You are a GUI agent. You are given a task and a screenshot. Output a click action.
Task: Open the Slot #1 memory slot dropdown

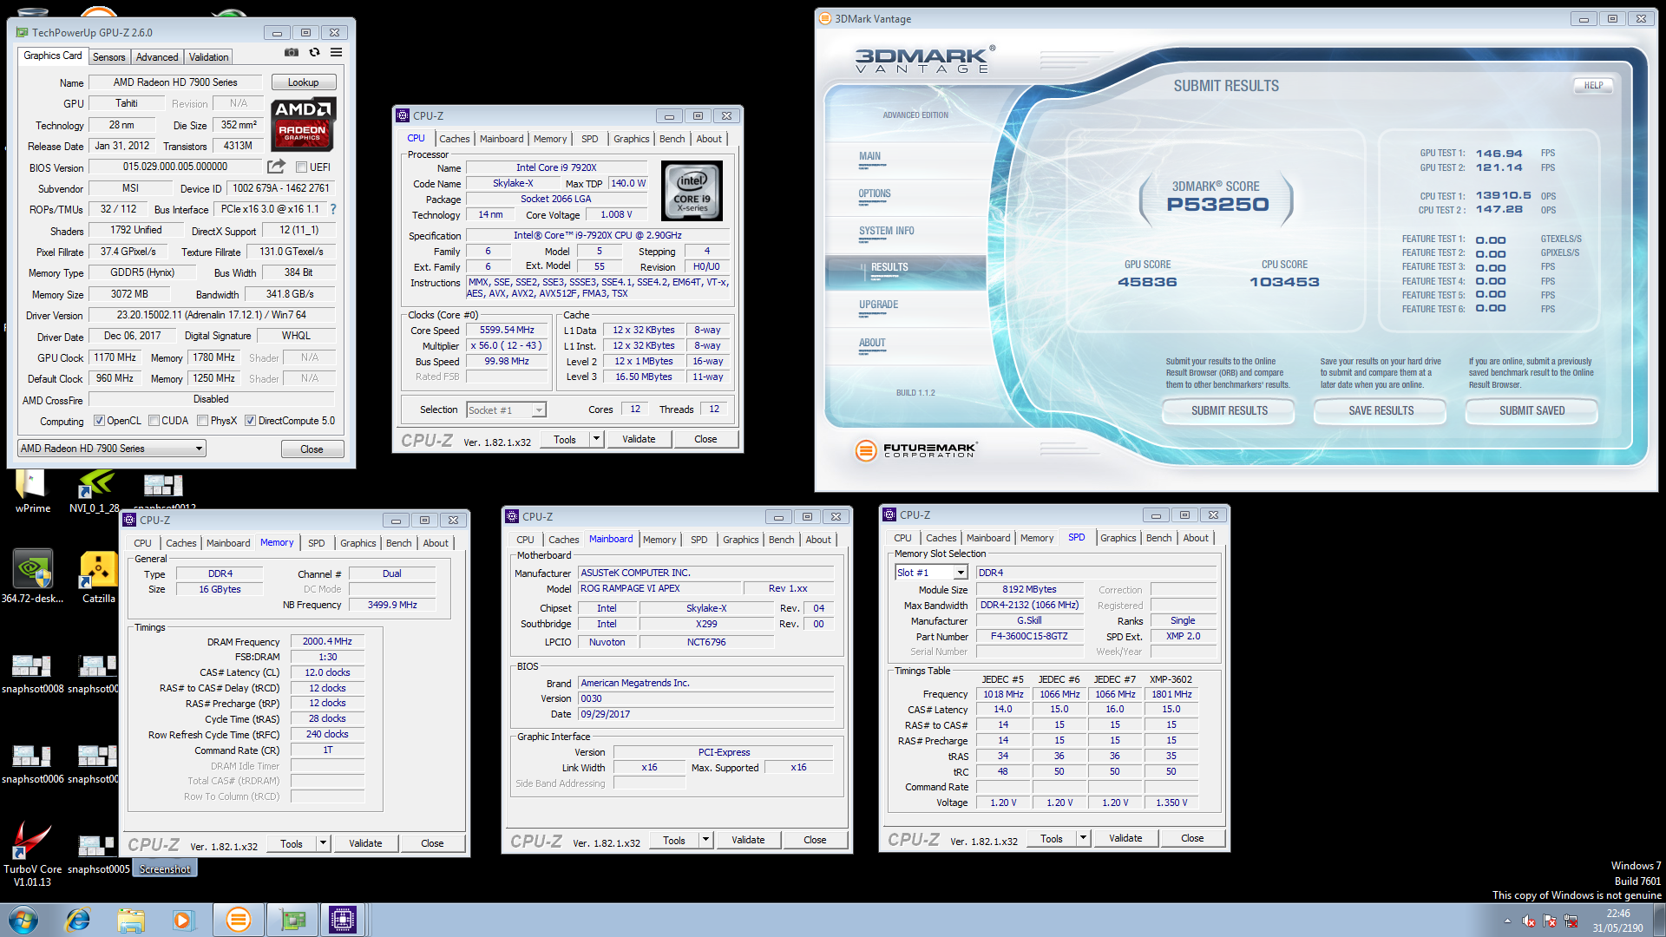[931, 573]
